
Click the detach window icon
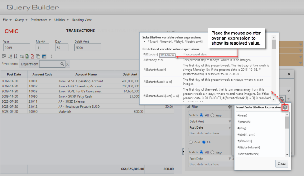(x=38, y=56)
